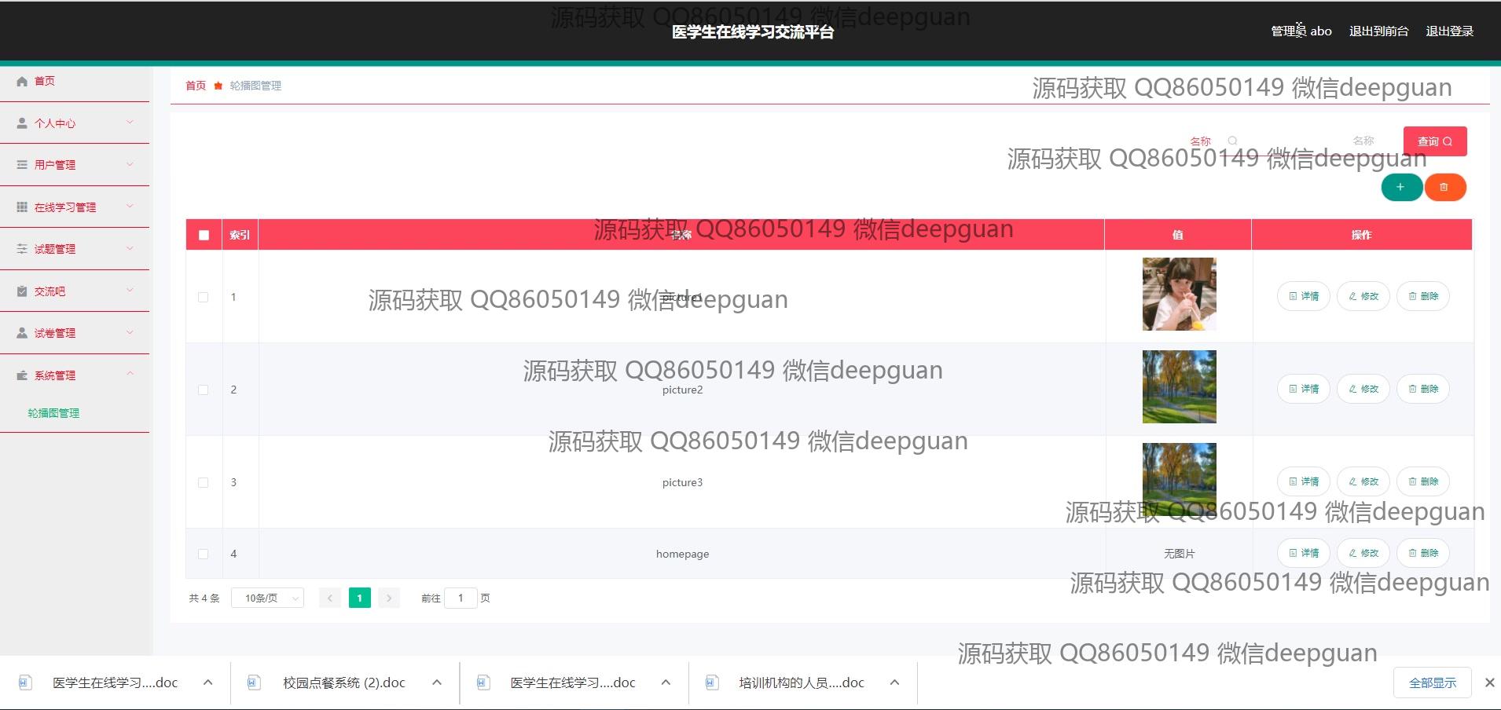The image size is (1501, 710).
Task: Open 首页 from the sidebar home icon
Action: tap(22, 81)
